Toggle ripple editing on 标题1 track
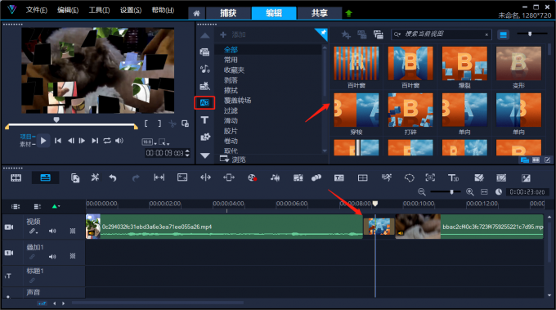Image resolution: width=556 pixels, height=310 pixels. tap(32, 281)
